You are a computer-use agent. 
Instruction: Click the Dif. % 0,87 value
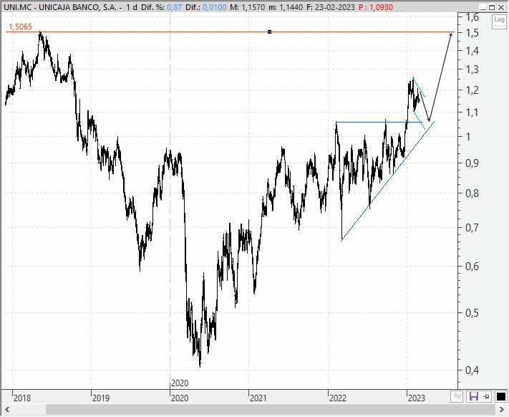point(174,7)
